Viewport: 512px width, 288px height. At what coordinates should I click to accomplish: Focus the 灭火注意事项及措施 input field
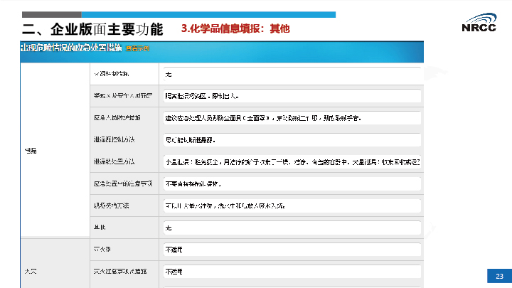point(292,272)
